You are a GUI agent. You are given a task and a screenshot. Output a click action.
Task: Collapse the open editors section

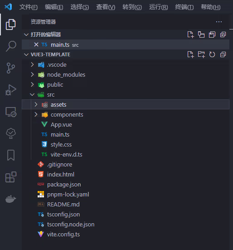pos(26,34)
